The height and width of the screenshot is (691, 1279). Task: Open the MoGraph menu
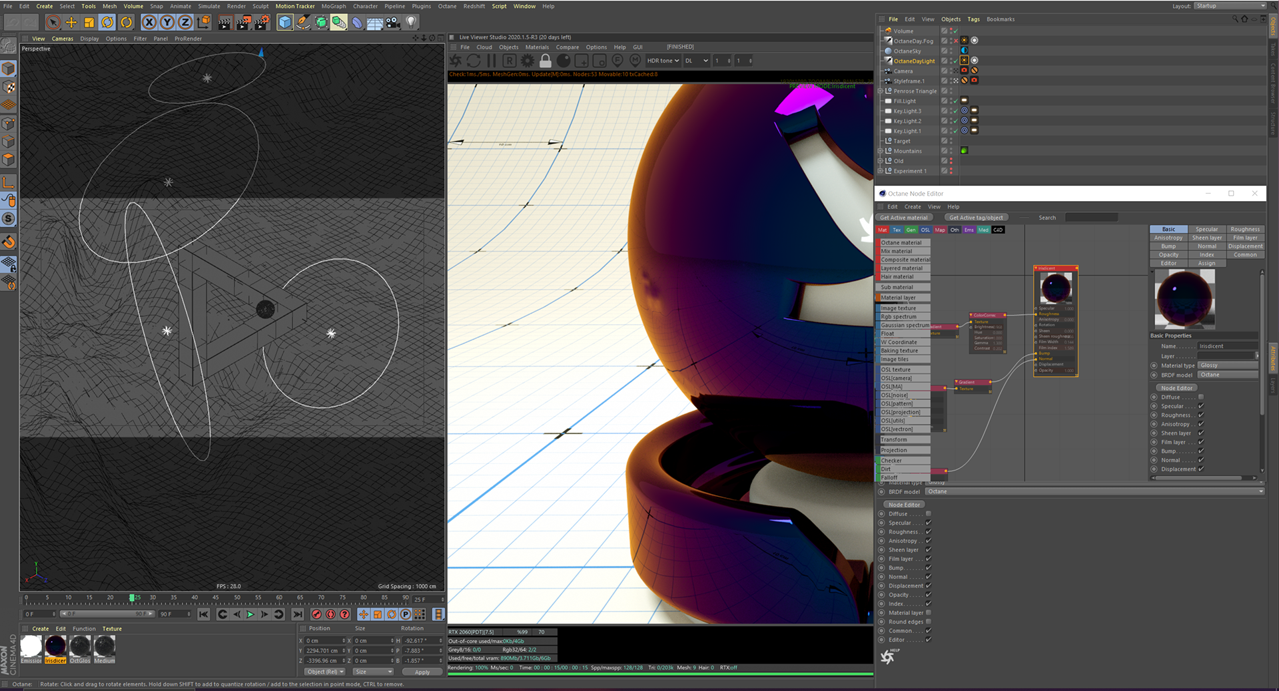334,6
